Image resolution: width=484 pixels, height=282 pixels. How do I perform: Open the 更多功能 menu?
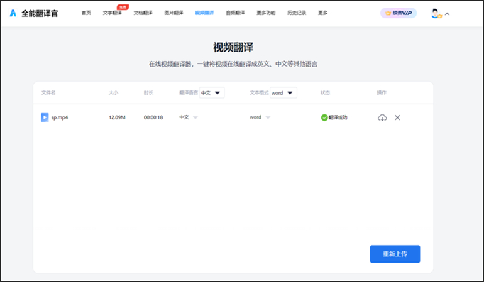point(266,13)
